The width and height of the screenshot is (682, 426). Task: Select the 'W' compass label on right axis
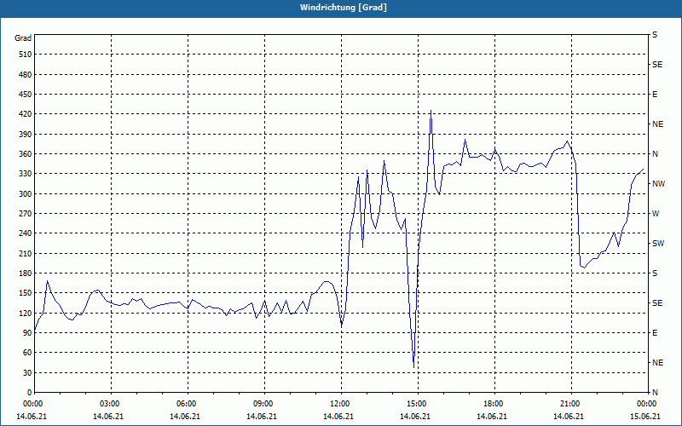point(656,214)
